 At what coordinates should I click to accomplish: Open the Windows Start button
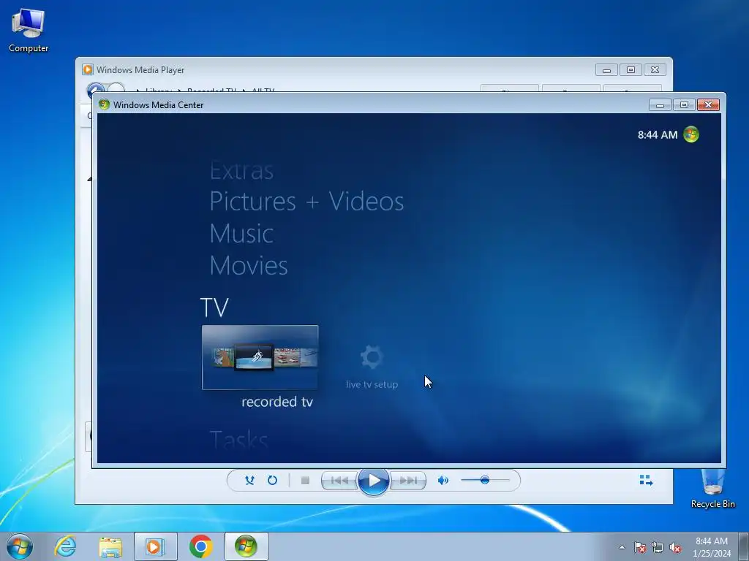[x=20, y=546]
